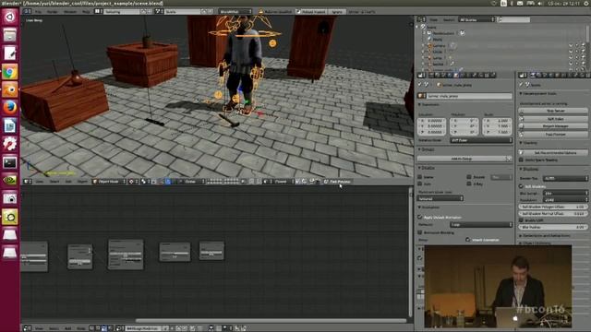
Task: Open outliner View menu
Action: pos(433,19)
